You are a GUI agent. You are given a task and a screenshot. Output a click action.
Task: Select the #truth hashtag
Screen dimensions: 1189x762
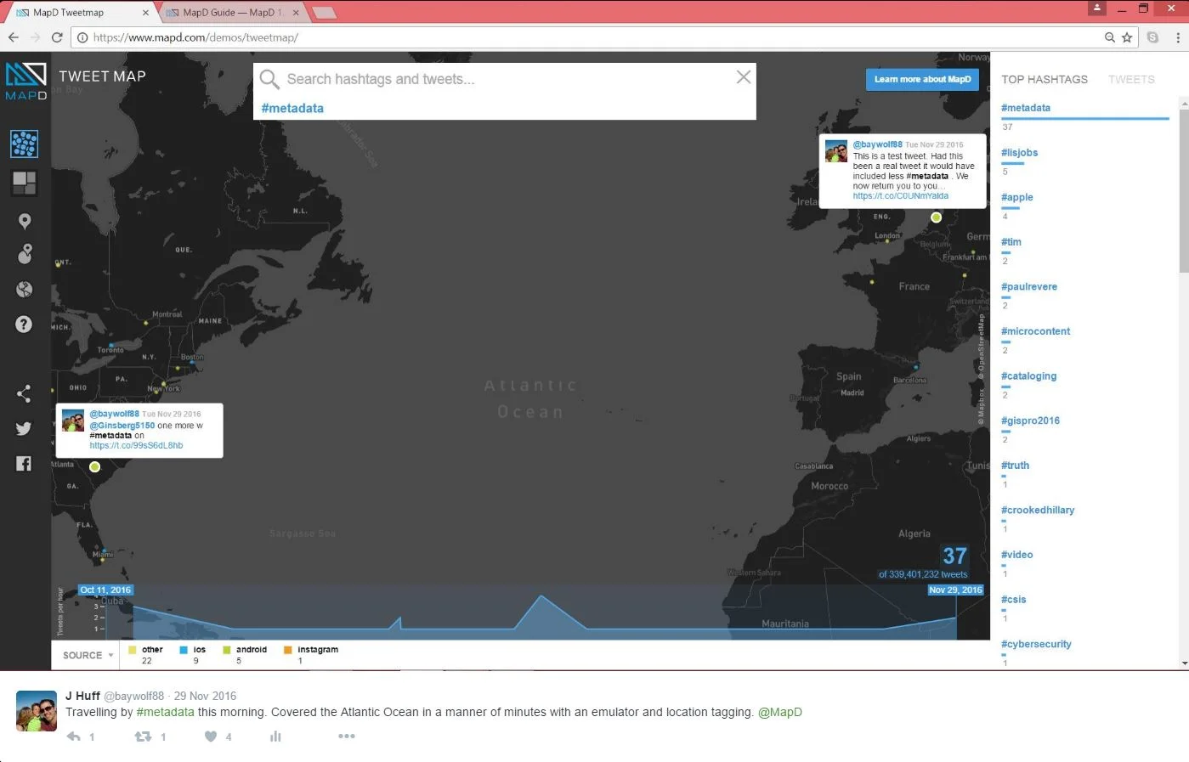tap(1015, 466)
